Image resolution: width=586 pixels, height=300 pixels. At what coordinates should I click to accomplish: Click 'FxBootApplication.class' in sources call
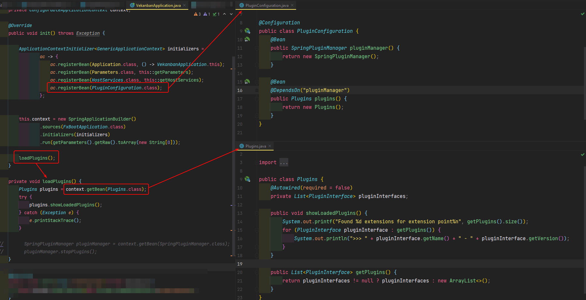pyautogui.click(x=93, y=127)
